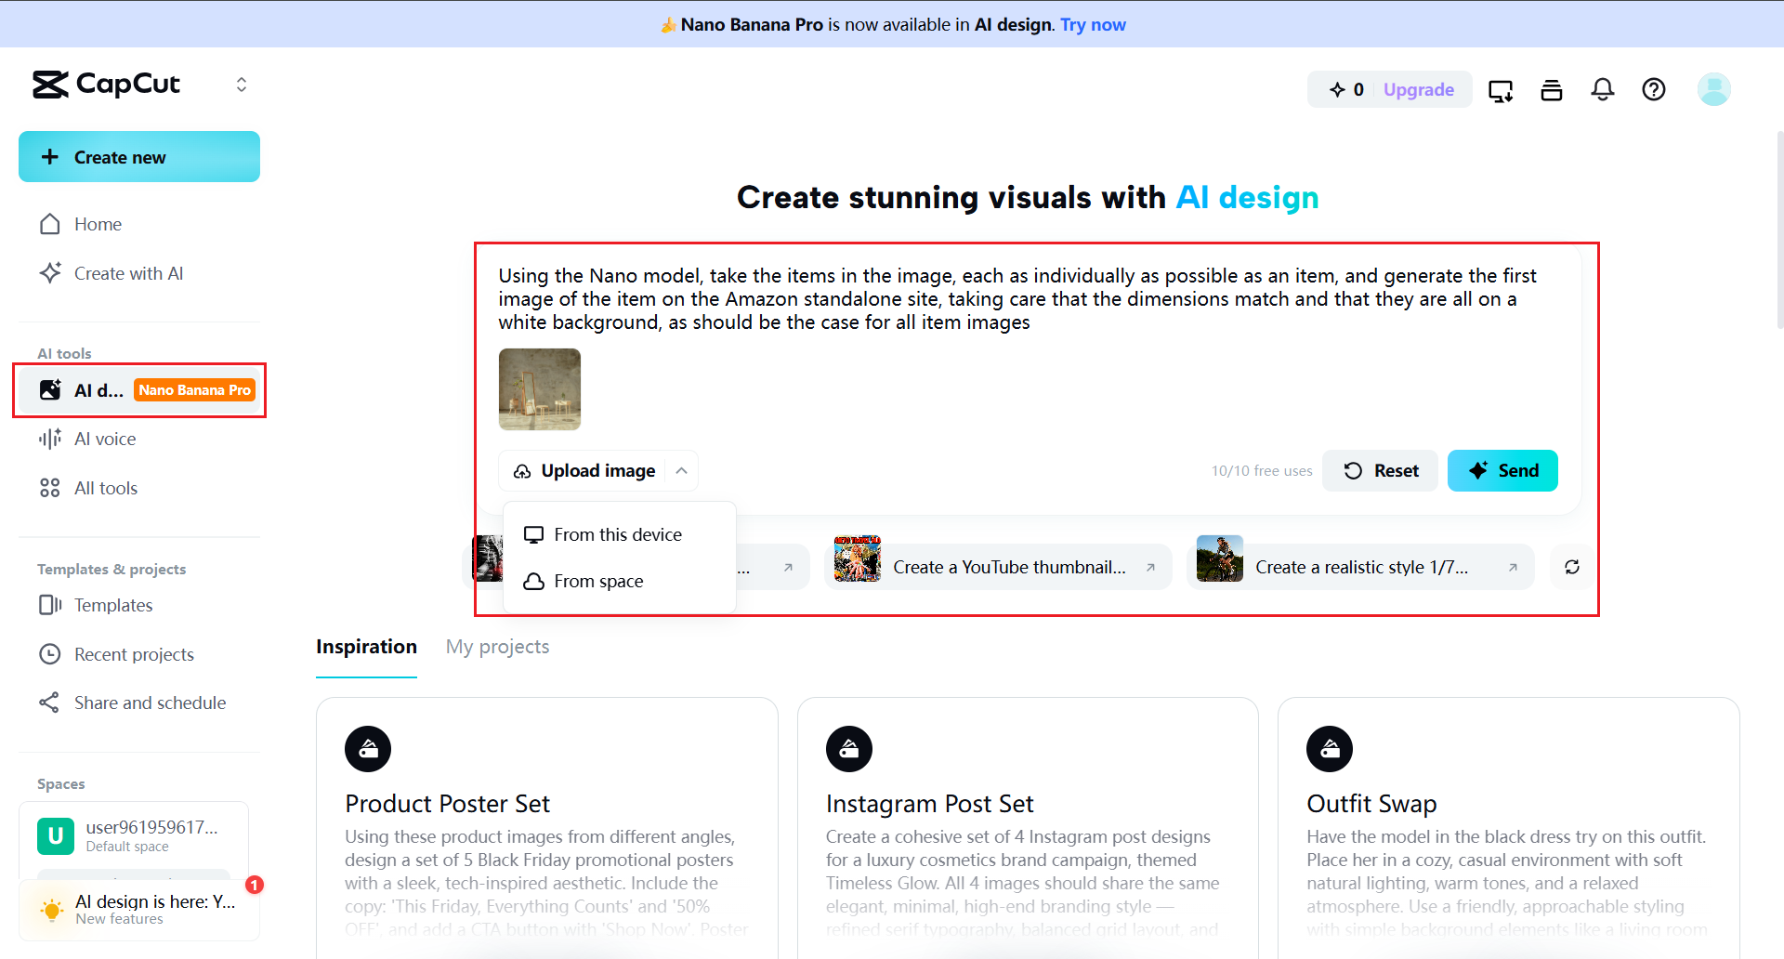Click the Share and schedule icon
Screen dimensions: 1784x959
50,703
